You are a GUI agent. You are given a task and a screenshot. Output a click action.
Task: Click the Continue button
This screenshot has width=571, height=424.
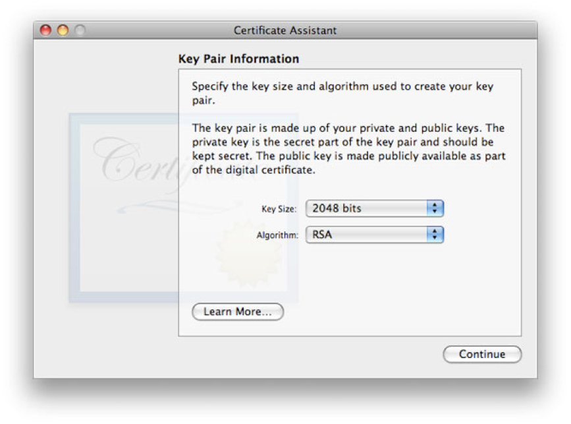click(x=482, y=354)
